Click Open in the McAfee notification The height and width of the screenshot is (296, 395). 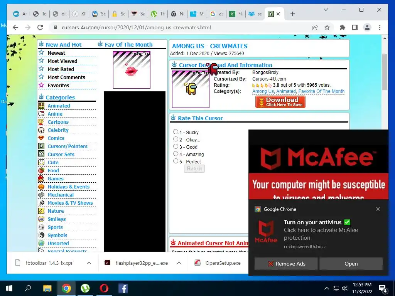[351, 264]
